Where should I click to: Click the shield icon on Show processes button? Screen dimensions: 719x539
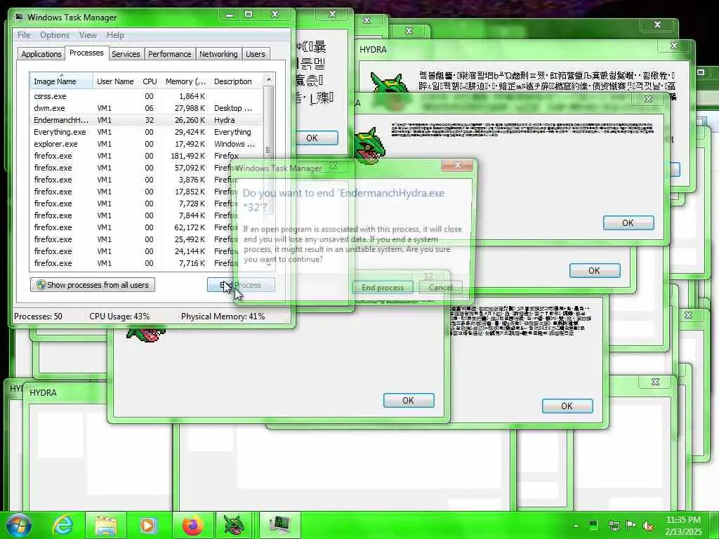(x=40, y=285)
